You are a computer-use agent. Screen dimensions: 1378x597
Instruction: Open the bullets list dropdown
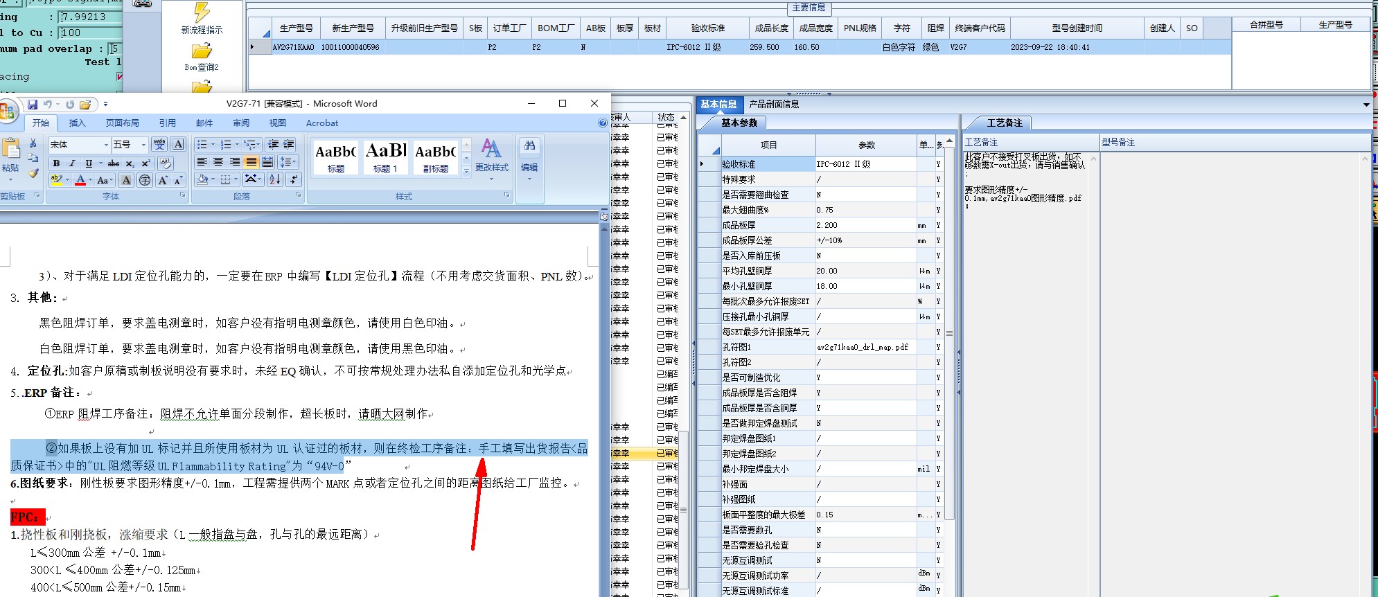pos(211,145)
